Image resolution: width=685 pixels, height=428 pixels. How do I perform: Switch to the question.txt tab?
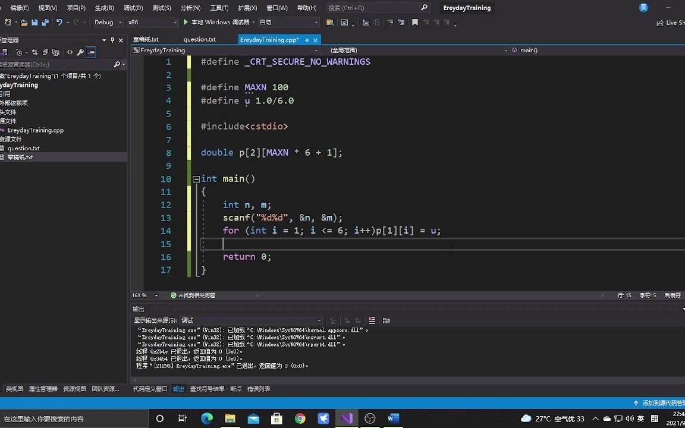coord(199,39)
